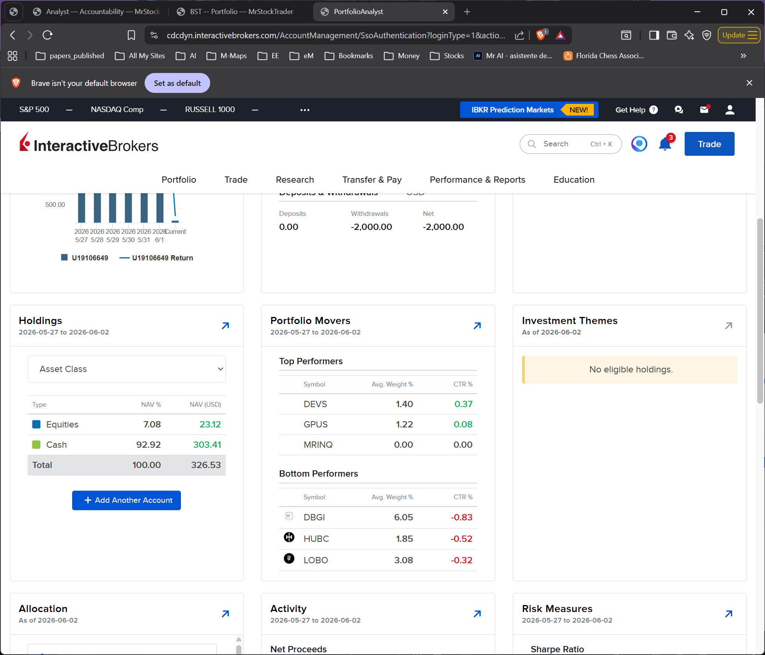Toggle U19106649 Return legend series
Viewport: 765px width, 655px height.
click(x=156, y=258)
